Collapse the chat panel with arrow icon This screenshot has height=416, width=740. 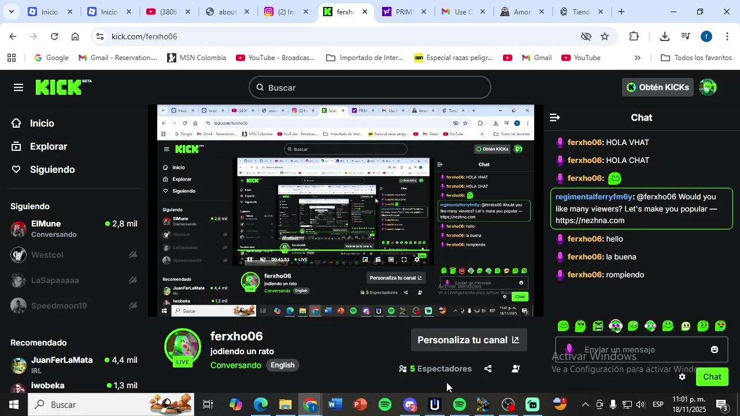[555, 118]
